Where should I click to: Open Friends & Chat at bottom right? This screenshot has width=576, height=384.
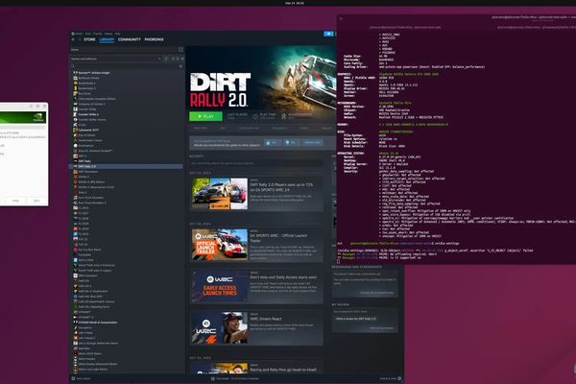(x=390, y=378)
